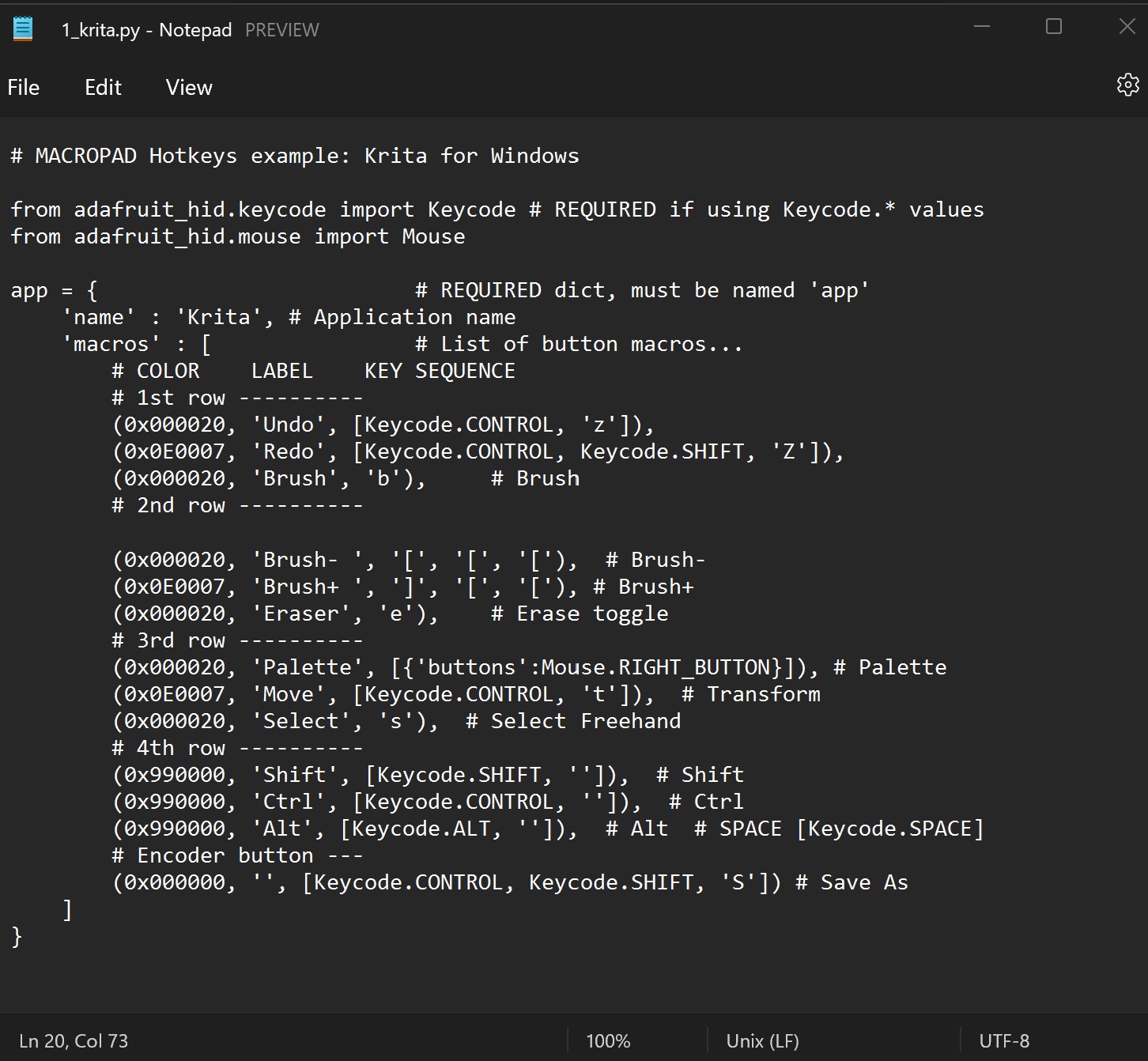This screenshot has width=1148, height=1061.
Task: Open the File menu
Action: (x=24, y=87)
